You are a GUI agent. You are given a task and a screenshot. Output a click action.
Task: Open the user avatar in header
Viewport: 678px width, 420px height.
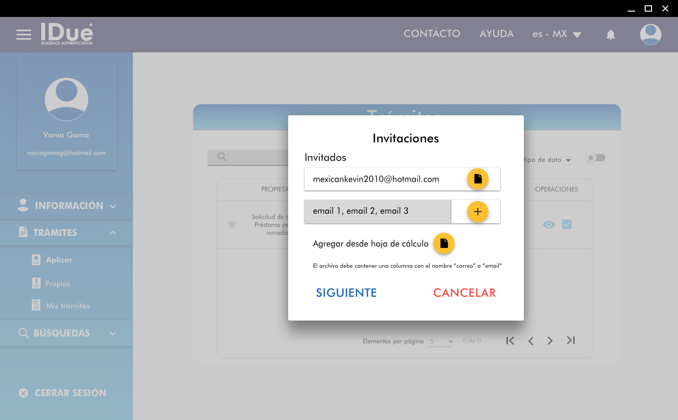pos(650,35)
